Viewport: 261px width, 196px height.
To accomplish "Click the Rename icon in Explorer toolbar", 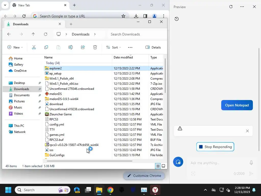I will point(71,47).
